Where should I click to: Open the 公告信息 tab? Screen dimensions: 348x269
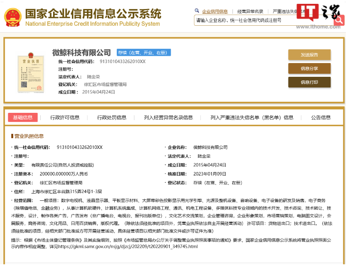[x=321, y=118]
